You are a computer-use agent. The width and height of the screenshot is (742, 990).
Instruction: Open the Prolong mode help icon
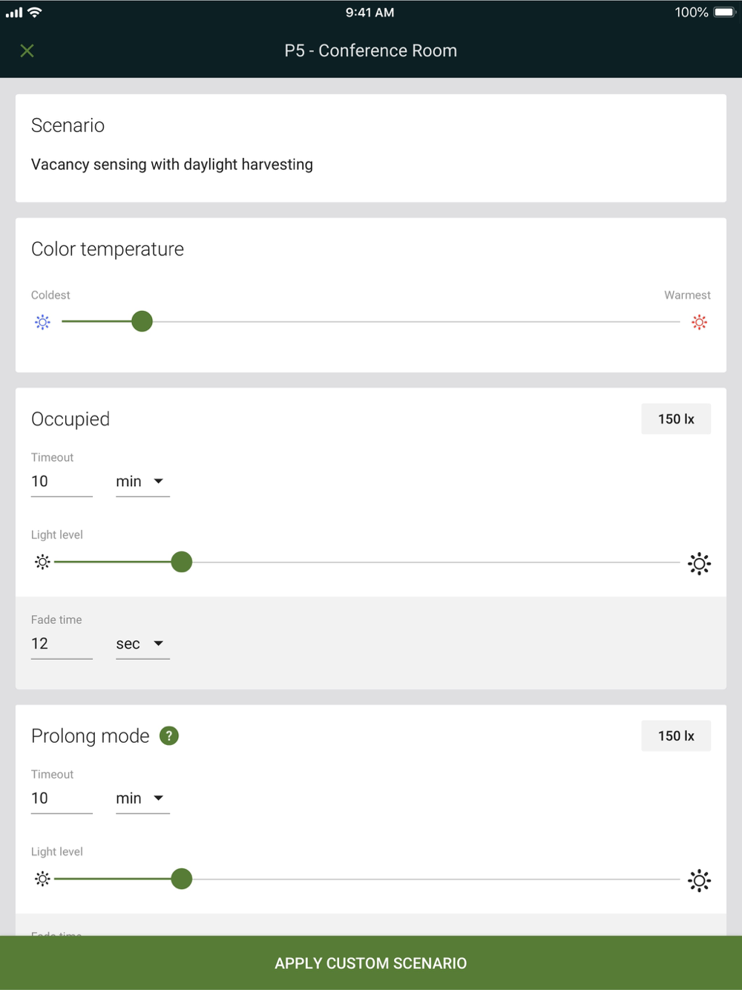(169, 735)
